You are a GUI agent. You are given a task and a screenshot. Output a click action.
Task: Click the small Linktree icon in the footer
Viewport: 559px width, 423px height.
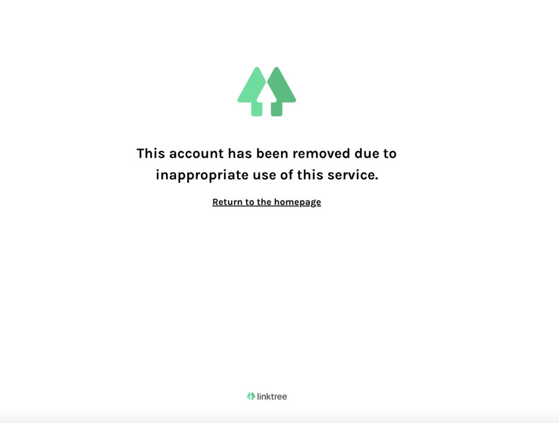(251, 396)
